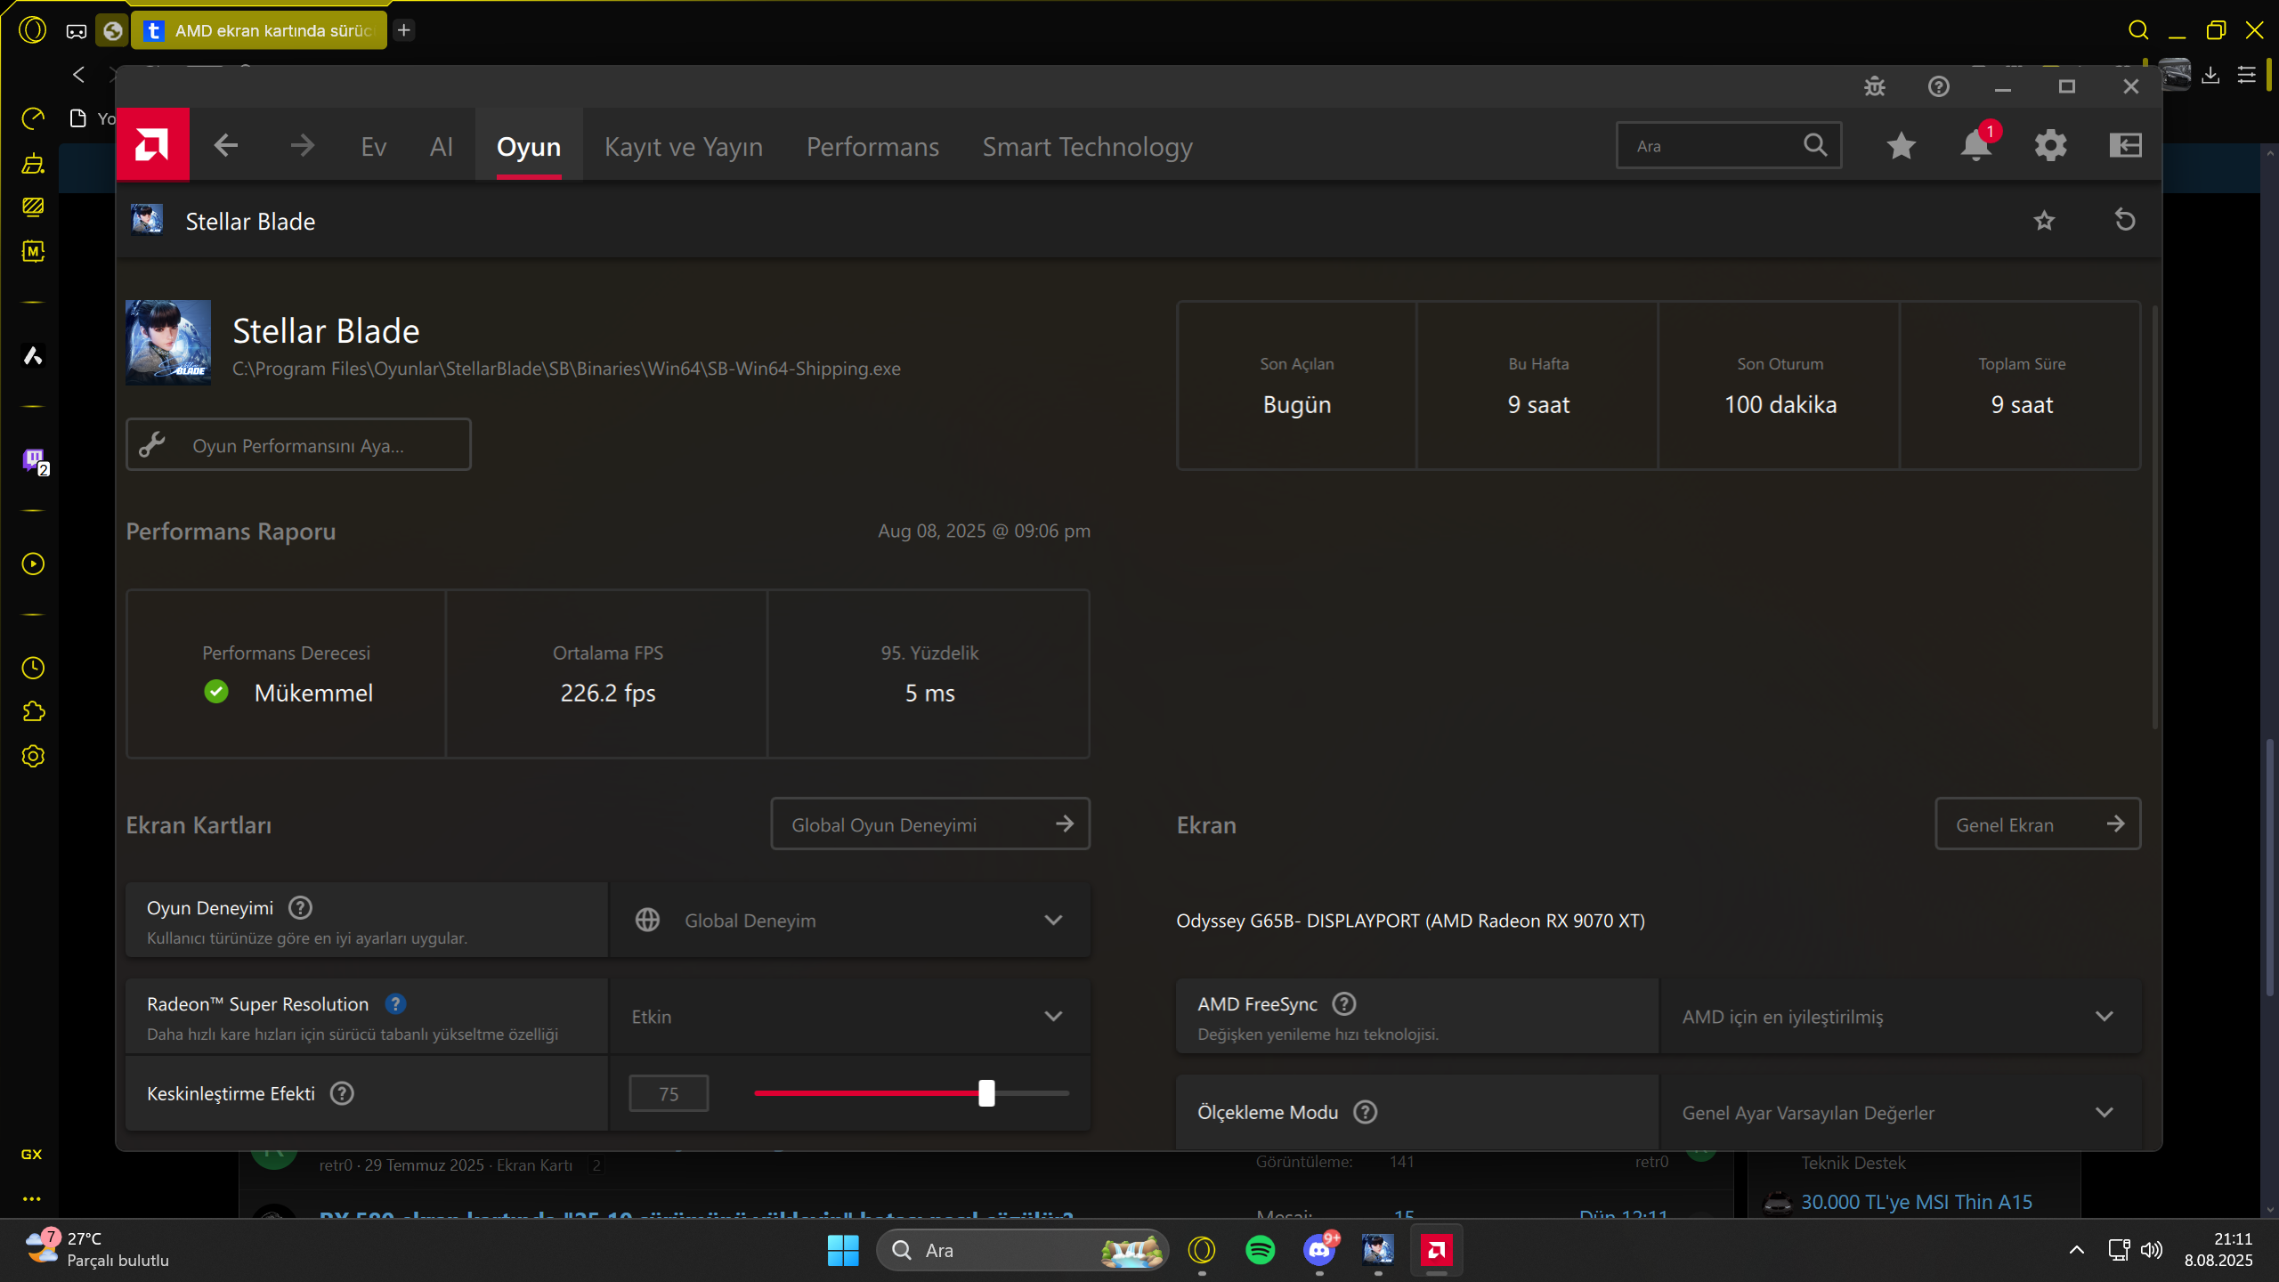The width and height of the screenshot is (2279, 1282).
Task: Open Global Oyun Deneyimi
Action: point(930,824)
